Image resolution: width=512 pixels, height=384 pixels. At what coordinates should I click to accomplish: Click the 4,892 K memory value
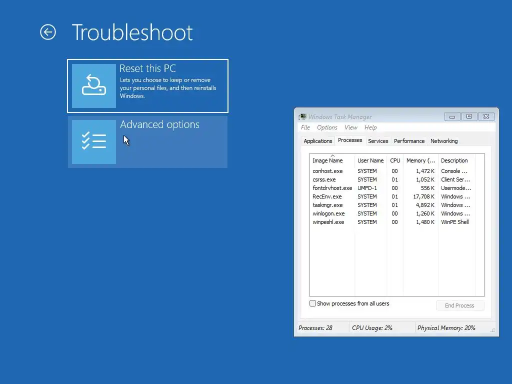click(425, 204)
